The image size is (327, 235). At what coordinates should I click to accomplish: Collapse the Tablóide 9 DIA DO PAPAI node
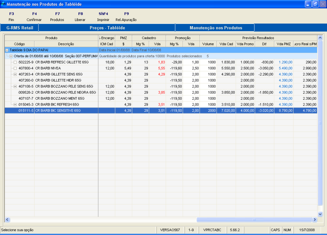tap(7, 50)
